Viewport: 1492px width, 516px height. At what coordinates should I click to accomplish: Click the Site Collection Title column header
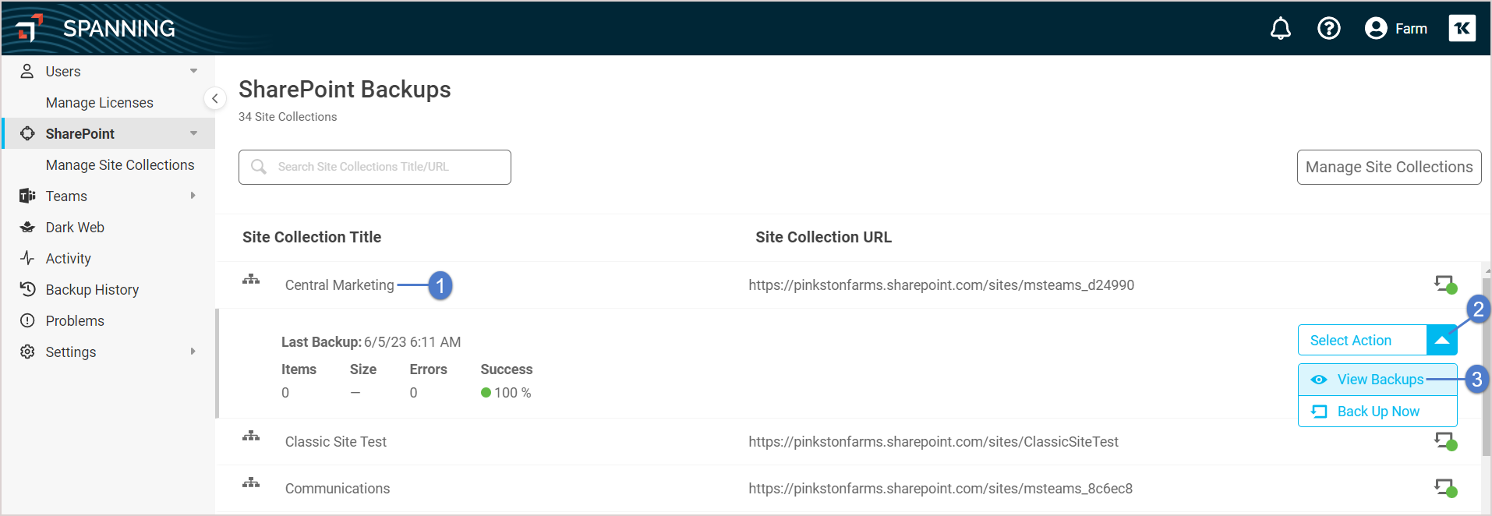[x=312, y=237]
